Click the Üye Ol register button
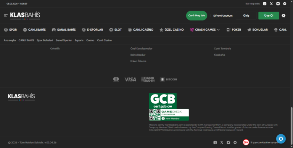The image size is (293, 148). pyautogui.click(x=269, y=16)
